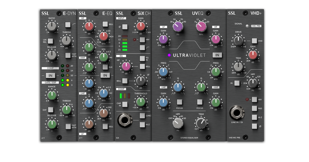The height and width of the screenshot is (162, 309).
Task: Click the LINE IN / DI jack on VHD+
Action: click(237, 113)
